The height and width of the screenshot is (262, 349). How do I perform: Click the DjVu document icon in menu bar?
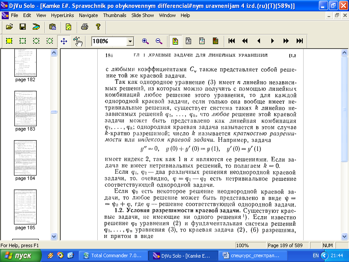5,15
